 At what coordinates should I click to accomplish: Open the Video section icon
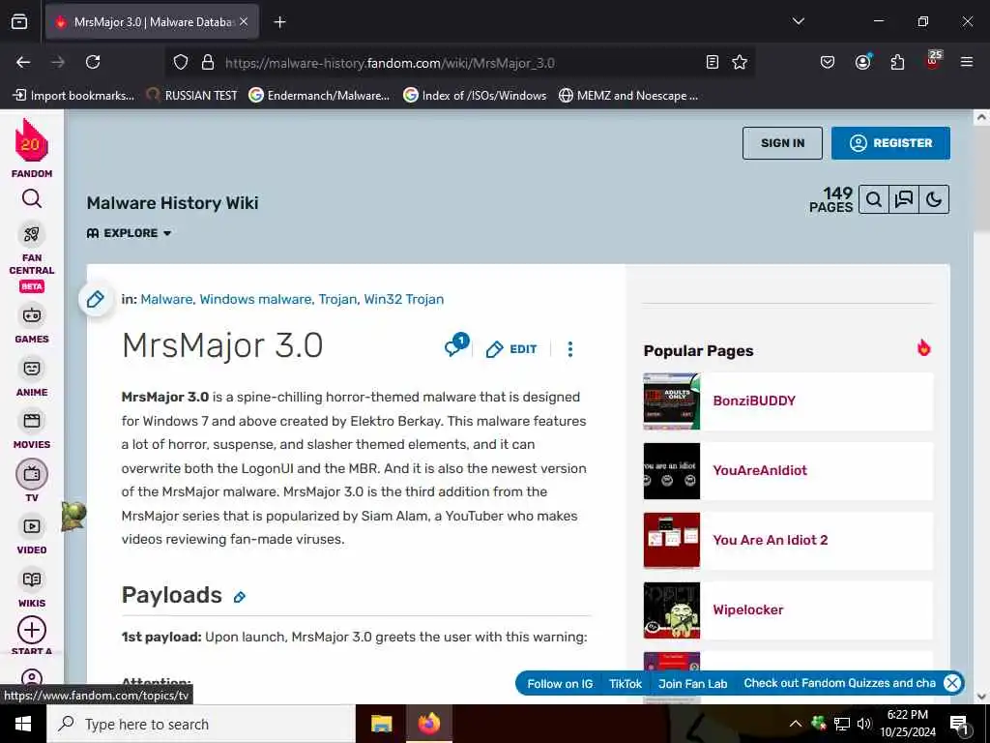click(x=32, y=526)
